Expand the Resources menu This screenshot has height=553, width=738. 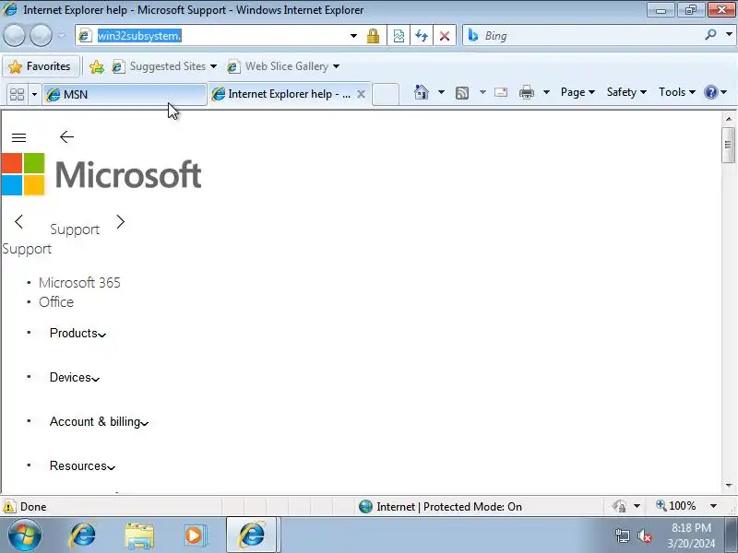[x=82, y=466]
